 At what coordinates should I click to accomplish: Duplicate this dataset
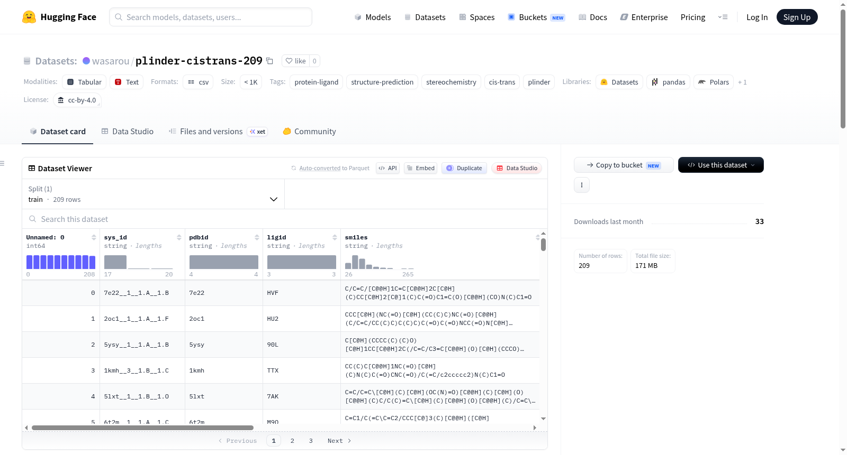(464, 168)
